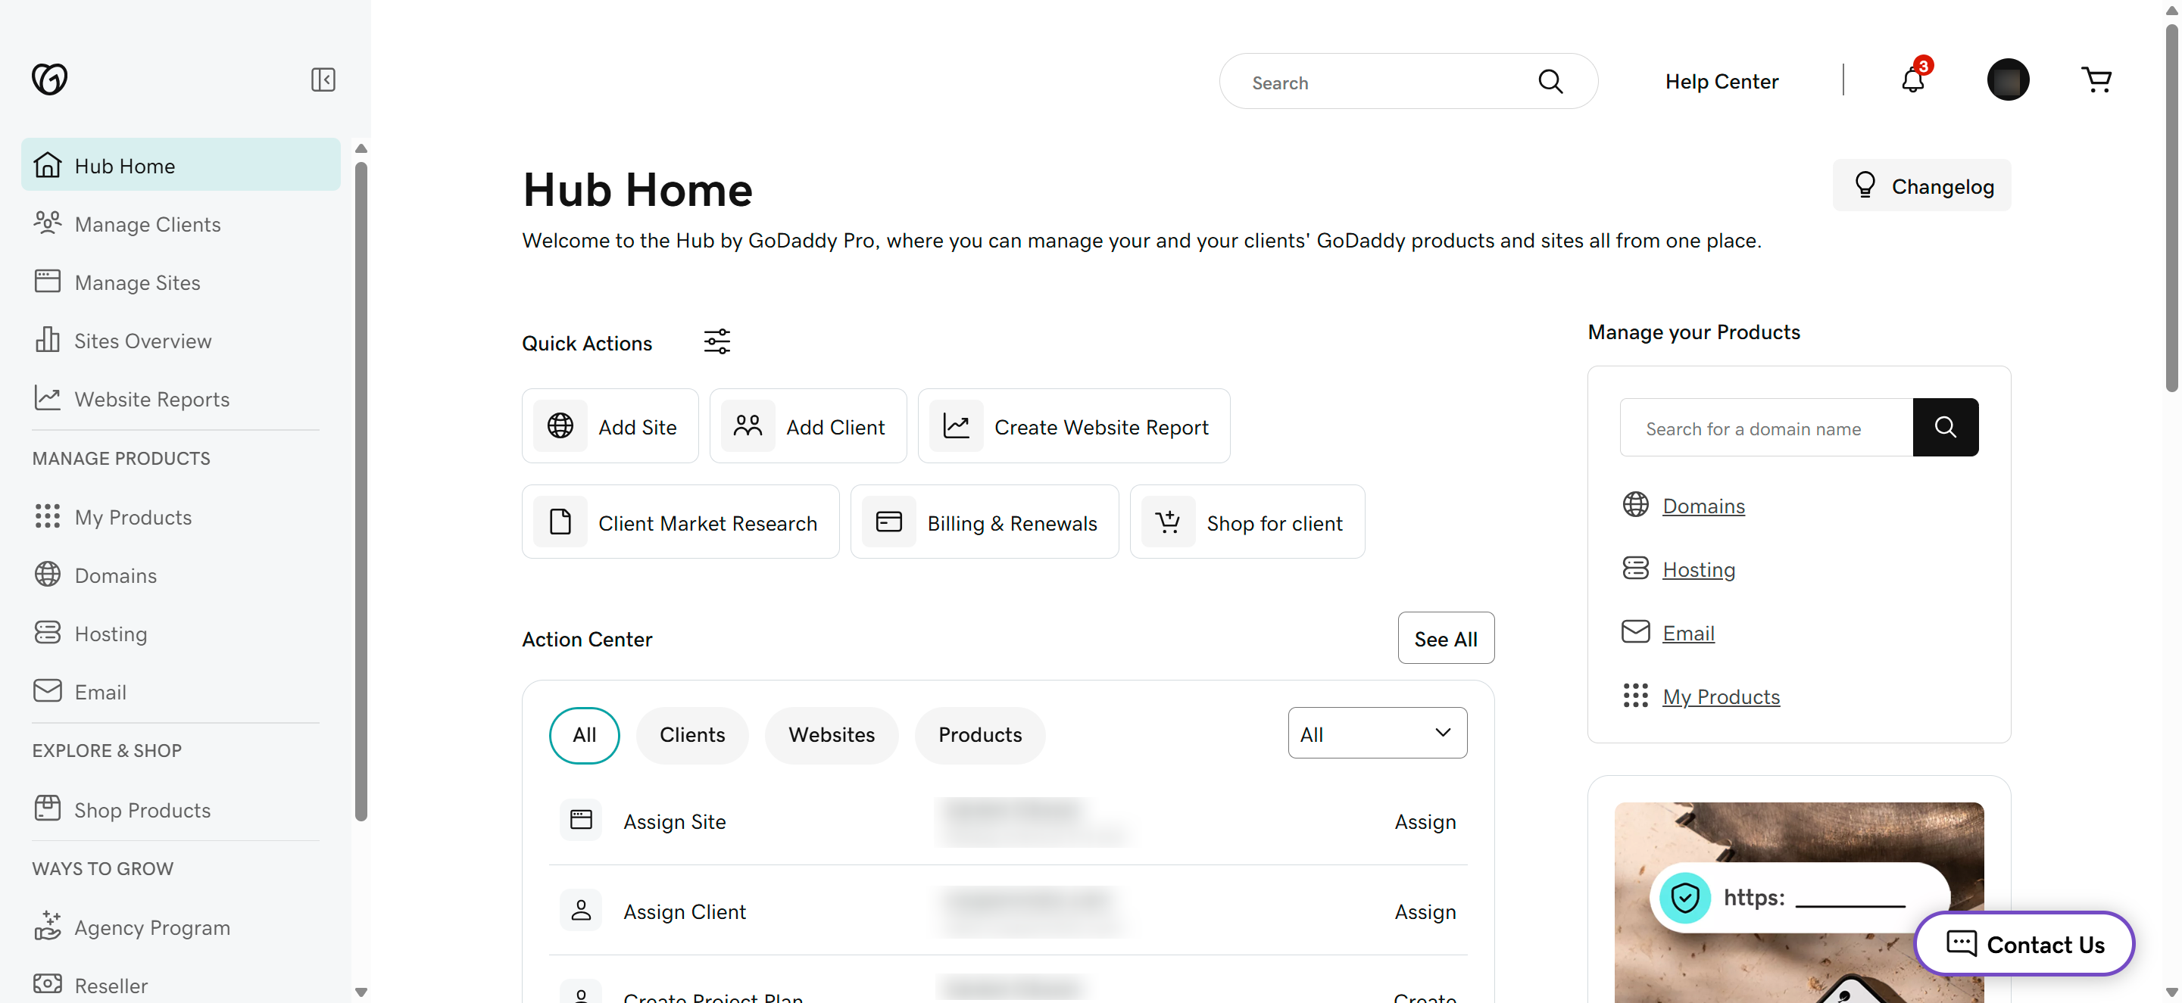Select the Products filter pill
Viewport: 2182px width, 1003px height.
(x=980, y=735)
